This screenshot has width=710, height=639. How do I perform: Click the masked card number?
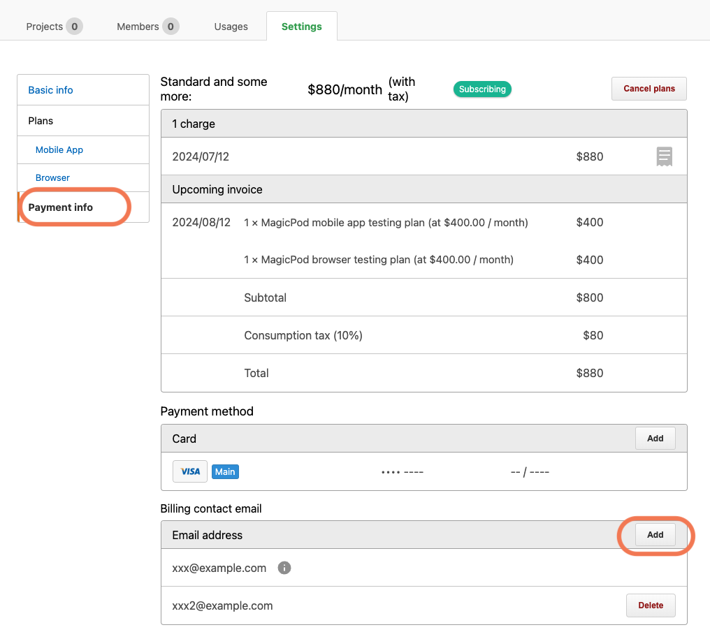[x=402, y=472]
